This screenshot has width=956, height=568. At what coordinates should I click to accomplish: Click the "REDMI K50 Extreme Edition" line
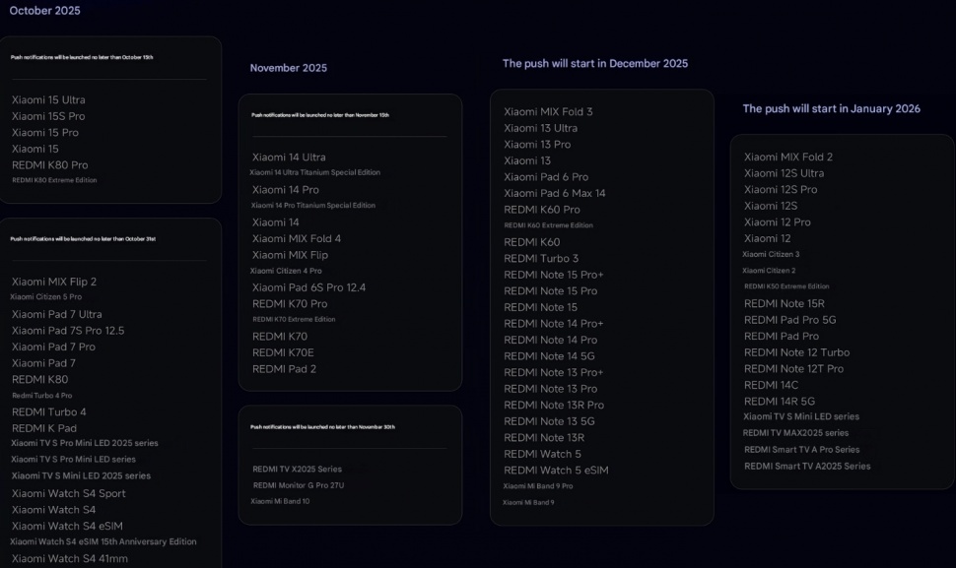[x=786, y=286]
